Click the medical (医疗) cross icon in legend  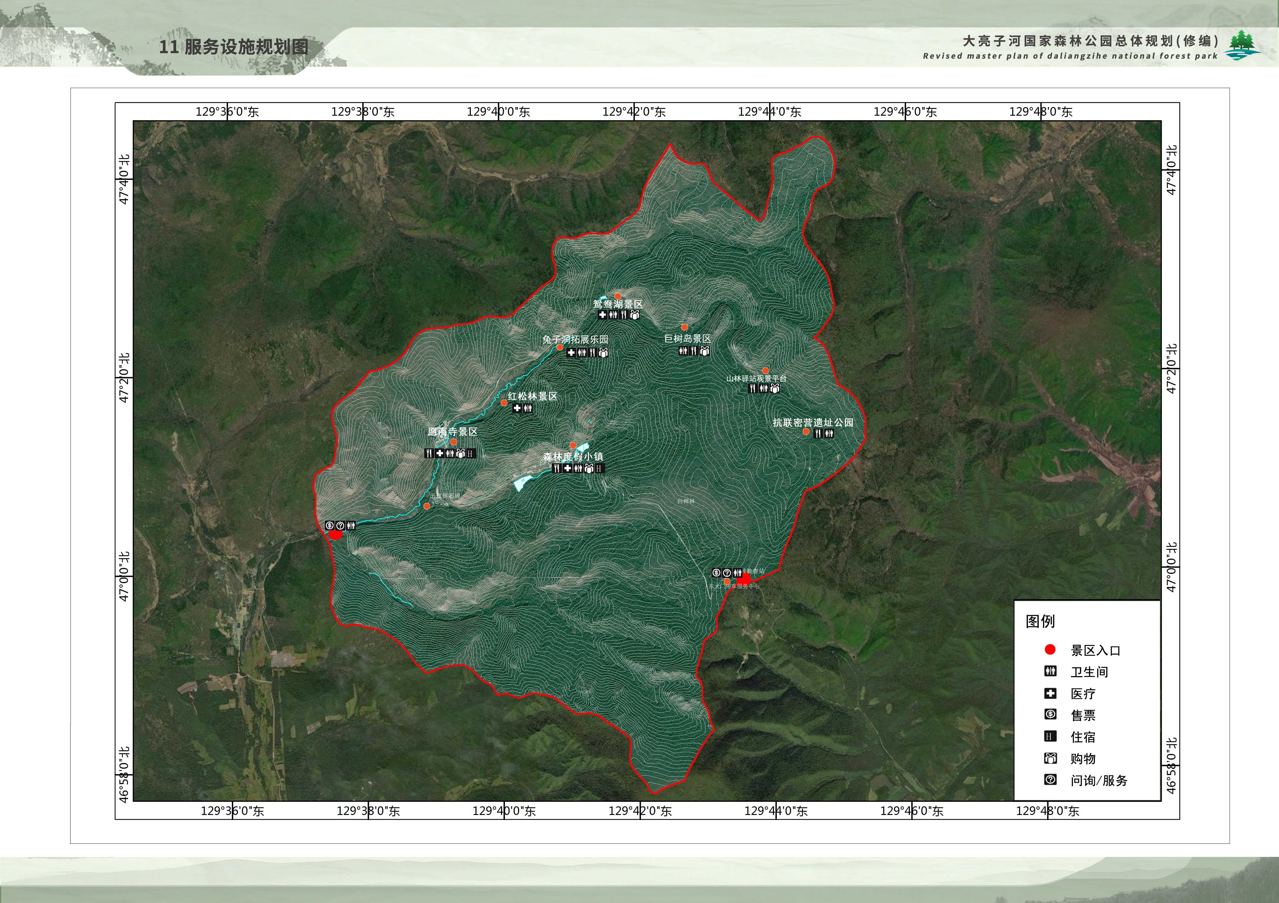1050,694
